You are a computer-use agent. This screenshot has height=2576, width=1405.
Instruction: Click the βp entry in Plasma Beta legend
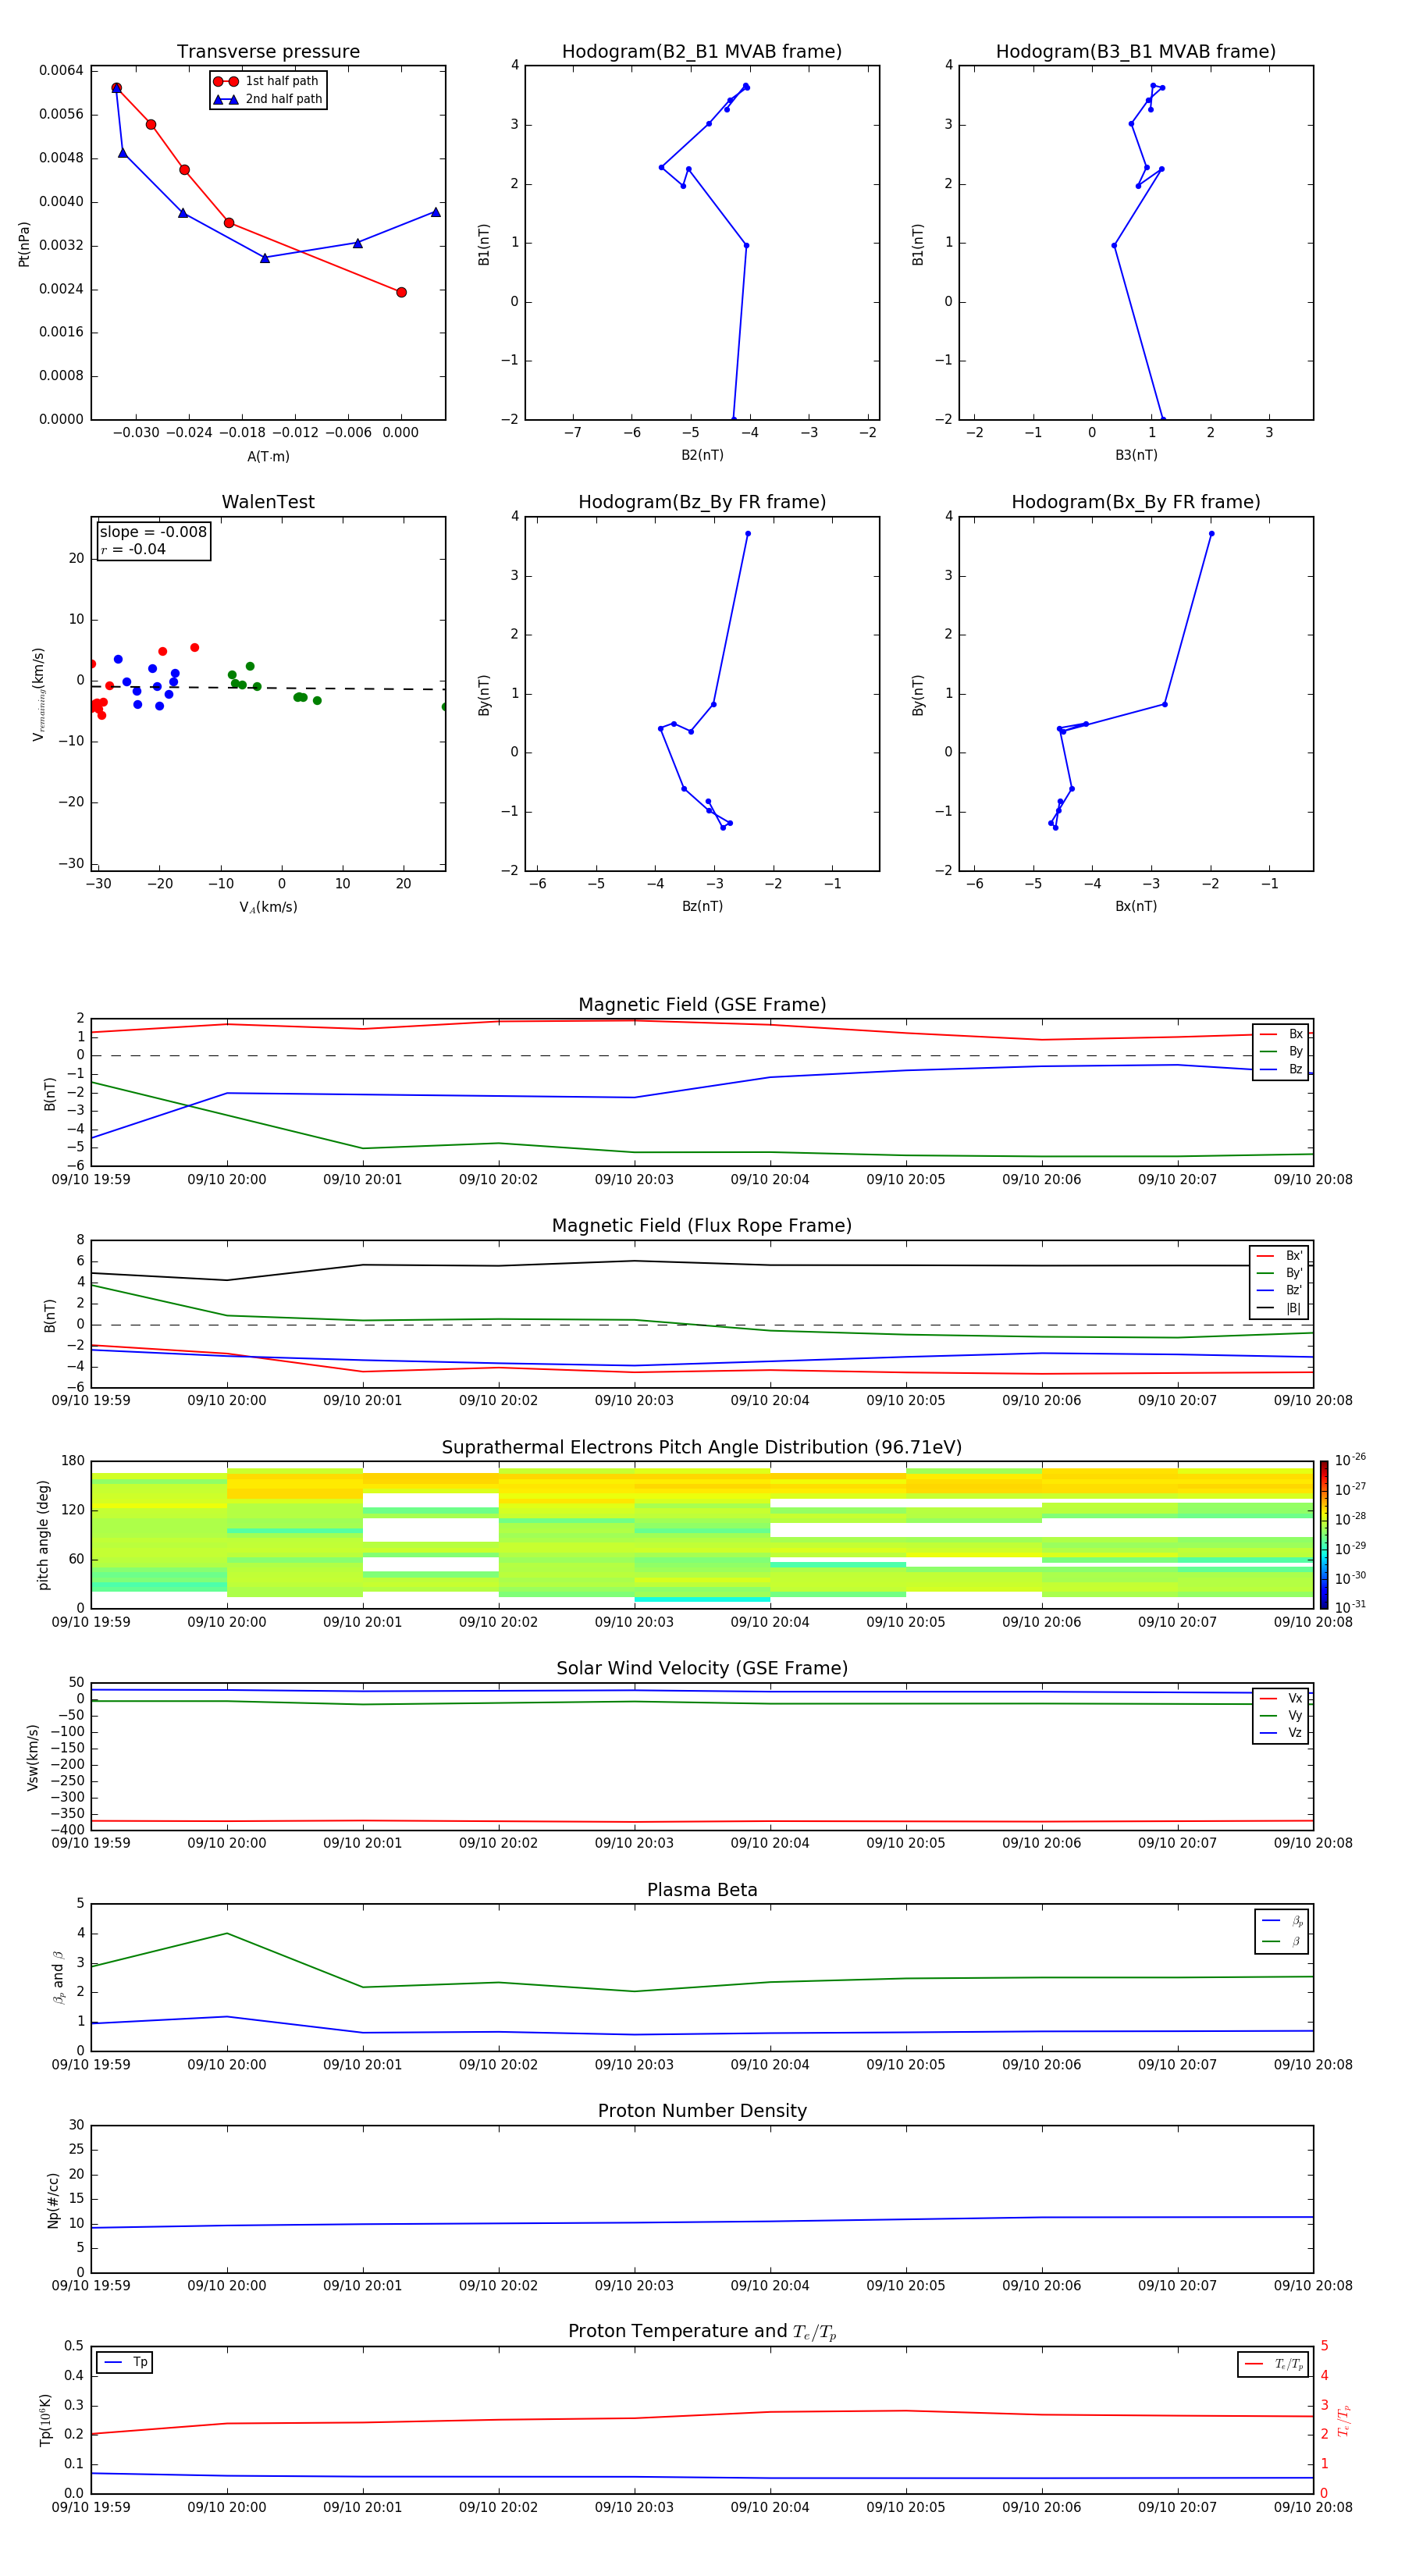point(1282,1921)
